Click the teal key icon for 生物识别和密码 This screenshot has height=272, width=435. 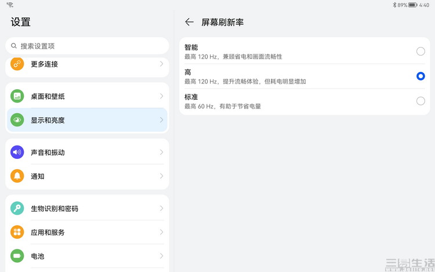pyautogui.click(x=17, y=209)
